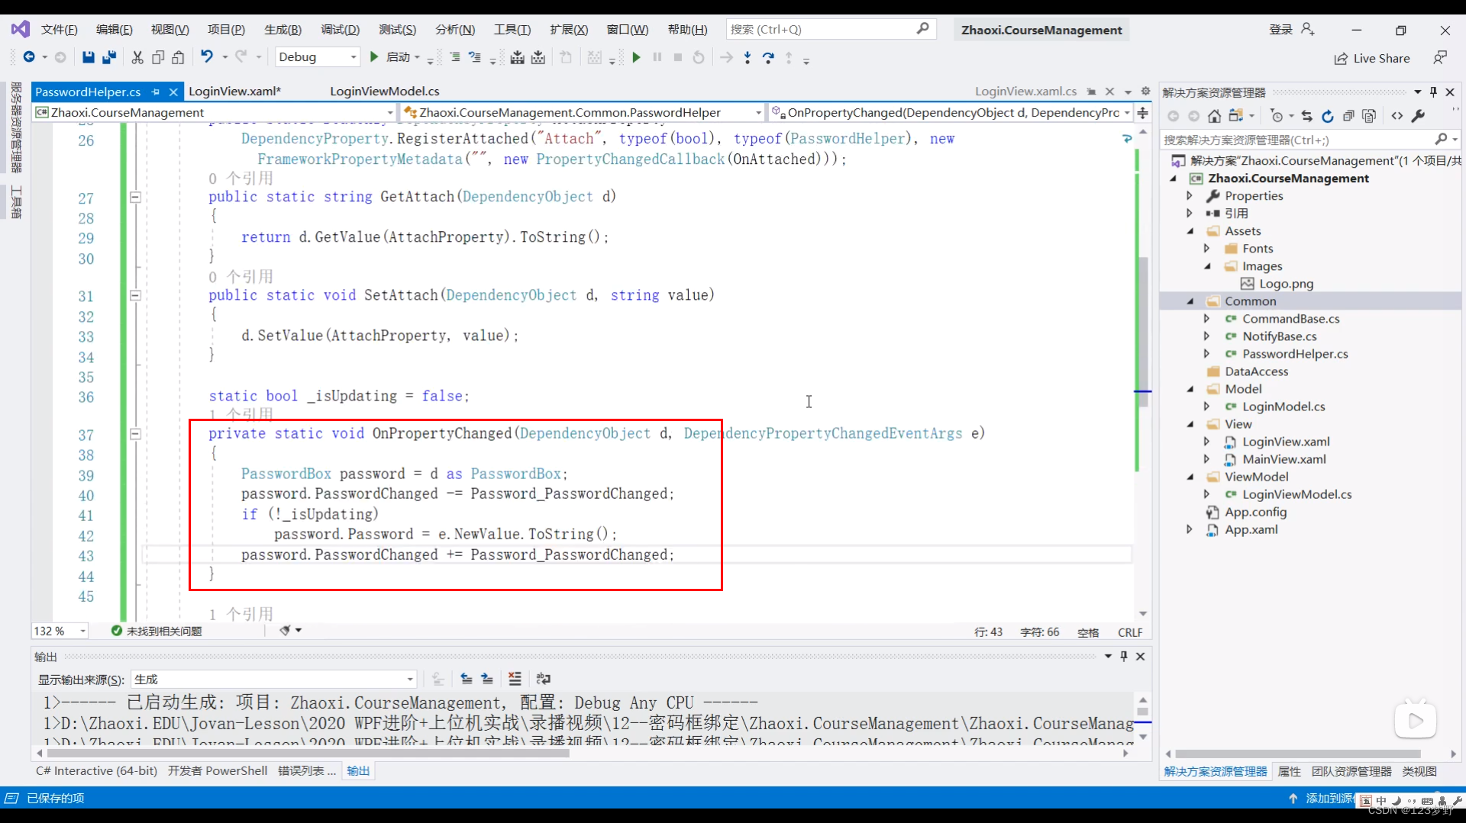1466x823 pixels.
Task: Toggle auto-hide pin on Solution Explorer
Action: click(1433, 92)
